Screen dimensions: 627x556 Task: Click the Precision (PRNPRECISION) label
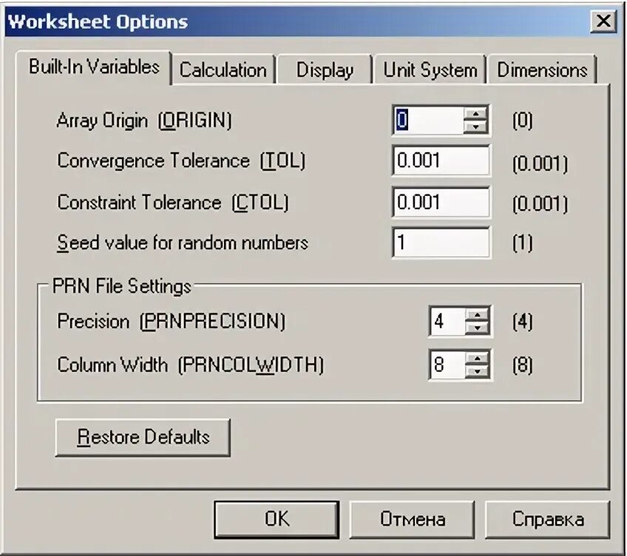point(172,321)
